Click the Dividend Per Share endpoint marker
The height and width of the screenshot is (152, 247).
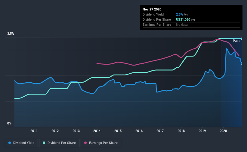click(242, 39)
